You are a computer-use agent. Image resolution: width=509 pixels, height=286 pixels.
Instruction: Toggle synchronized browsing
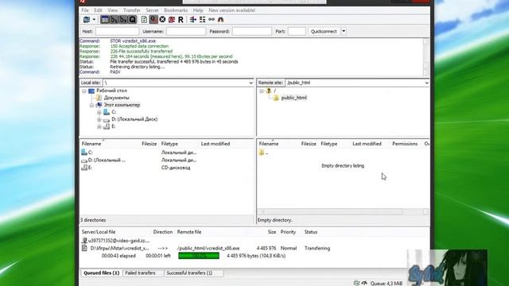coord(212,20)
